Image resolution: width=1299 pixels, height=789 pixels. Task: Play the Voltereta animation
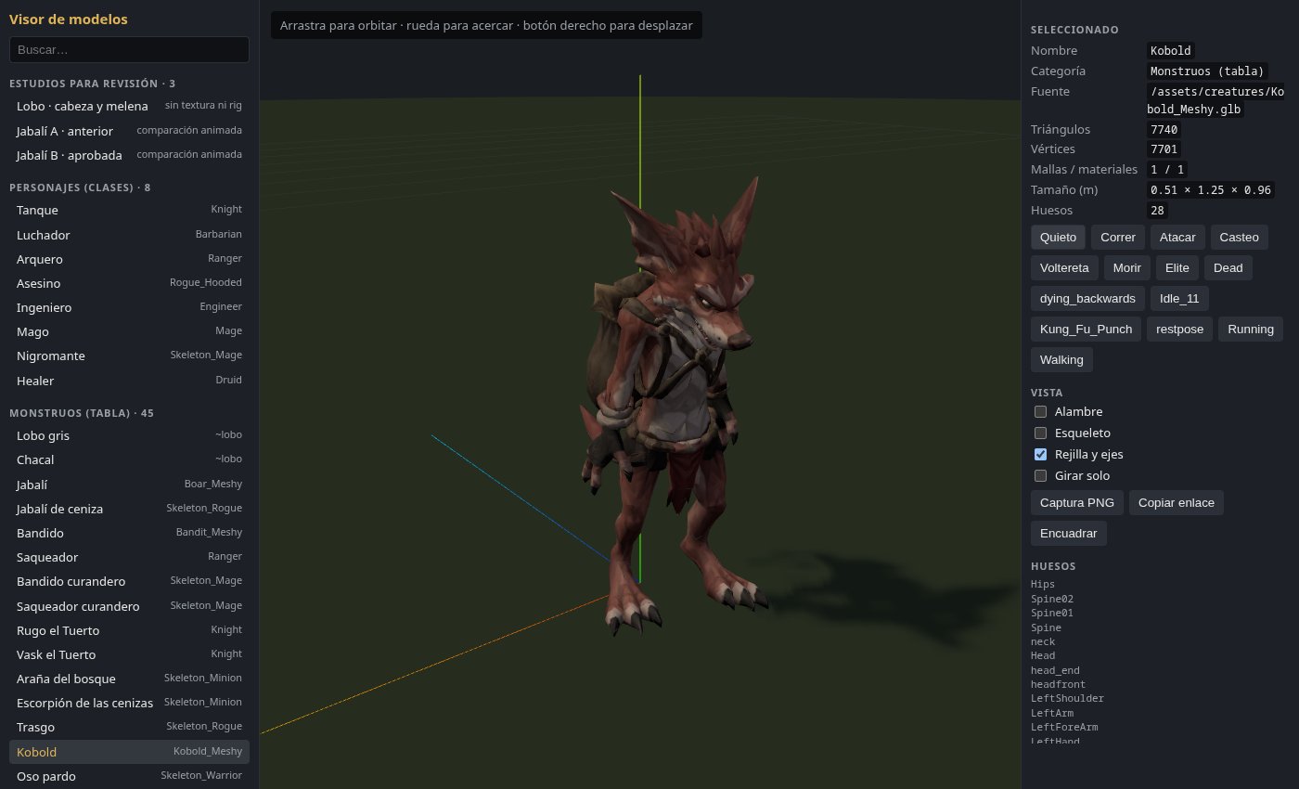[1064, 267]
